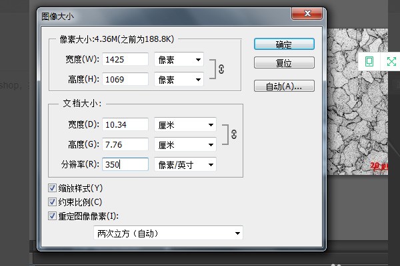Click the 复位 reset button

tap(284, 63)
